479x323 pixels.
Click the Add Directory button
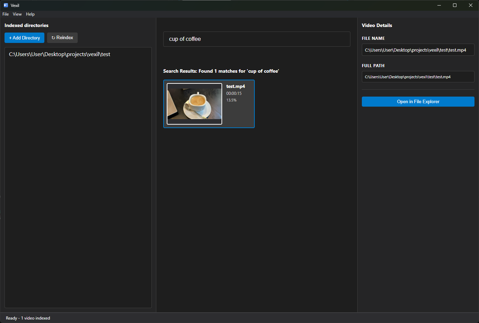(24, 37)
